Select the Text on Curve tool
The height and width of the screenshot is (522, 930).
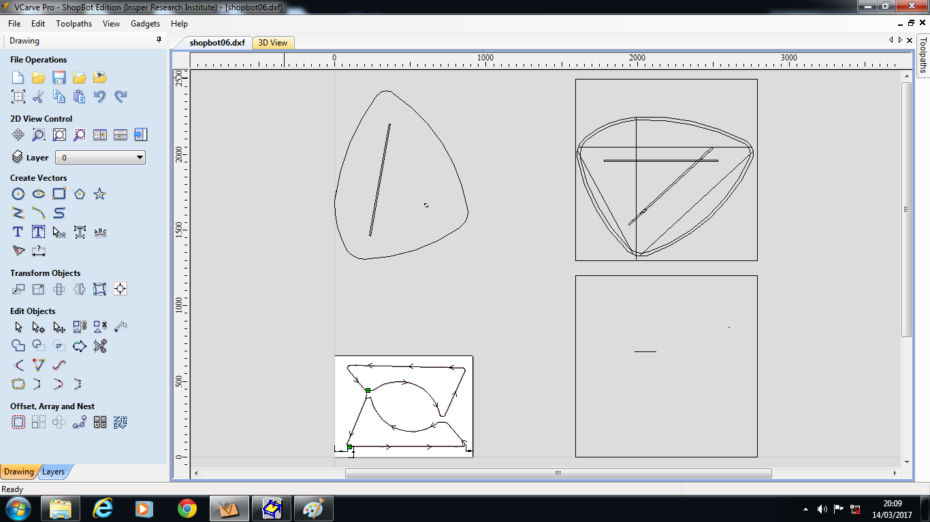pyautogui.click(x=100, y=232)
